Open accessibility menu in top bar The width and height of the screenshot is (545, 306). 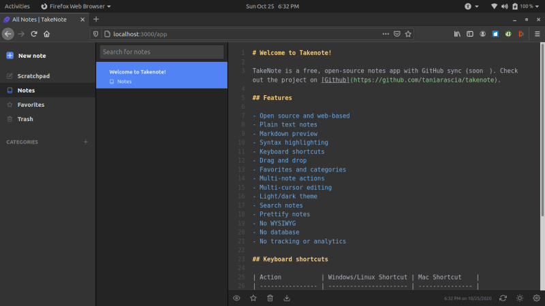pos(471,6)
